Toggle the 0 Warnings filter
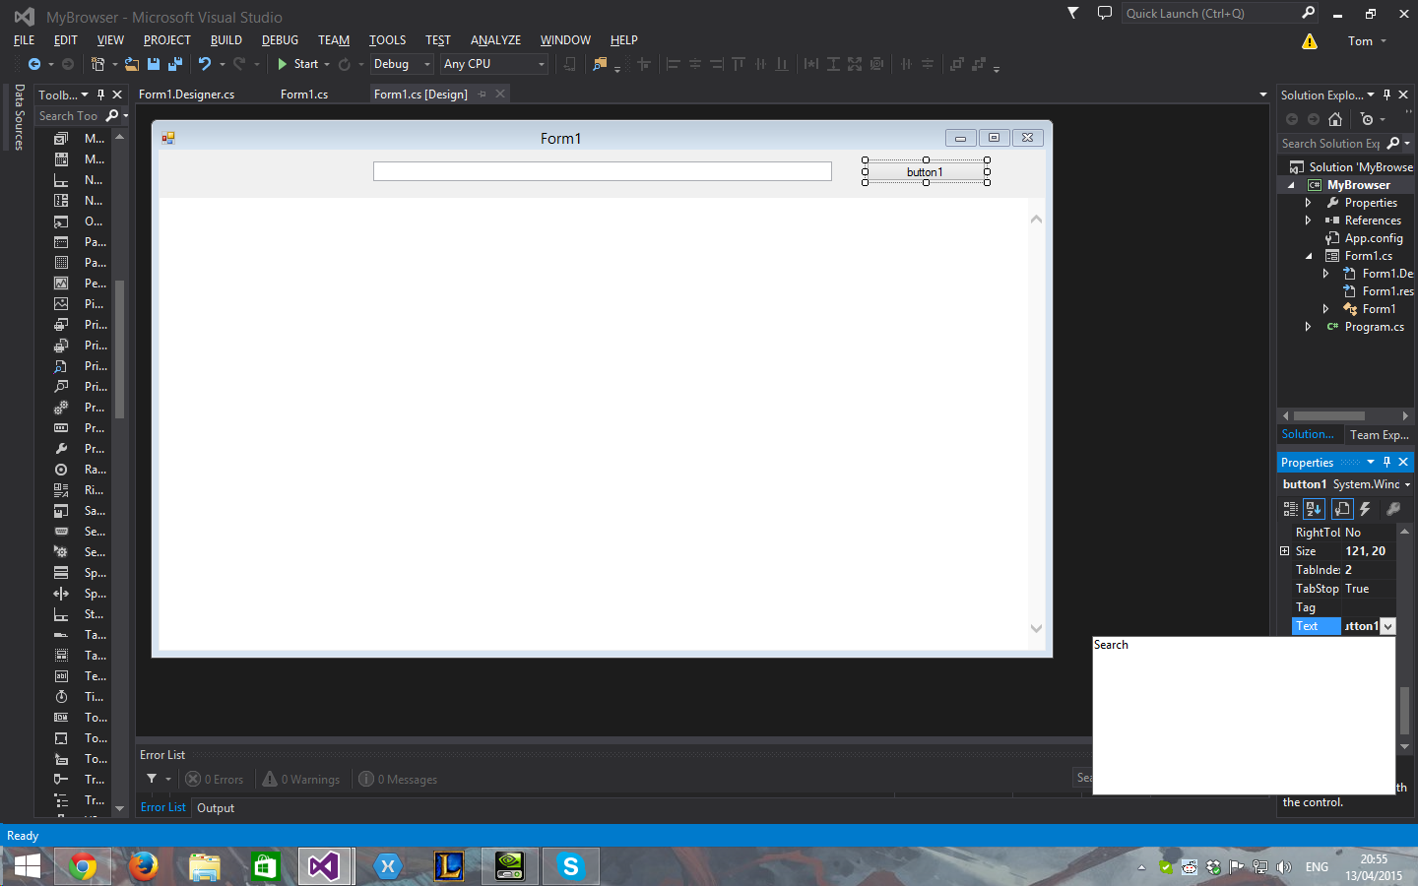The height and width of the screenshot is (886, 1418). (x=301, y=779)
